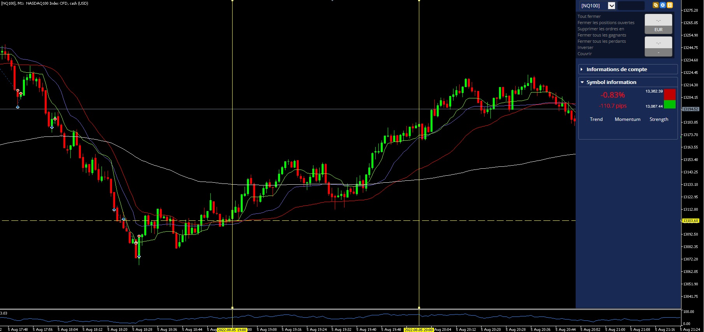Screen dimensions: 704x332
Task: Choose Fermer tous les gagnants
Action: click(x=602, y=35)
